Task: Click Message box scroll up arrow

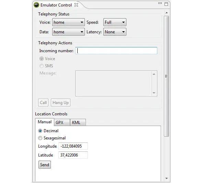Action: tap(154, 74)
